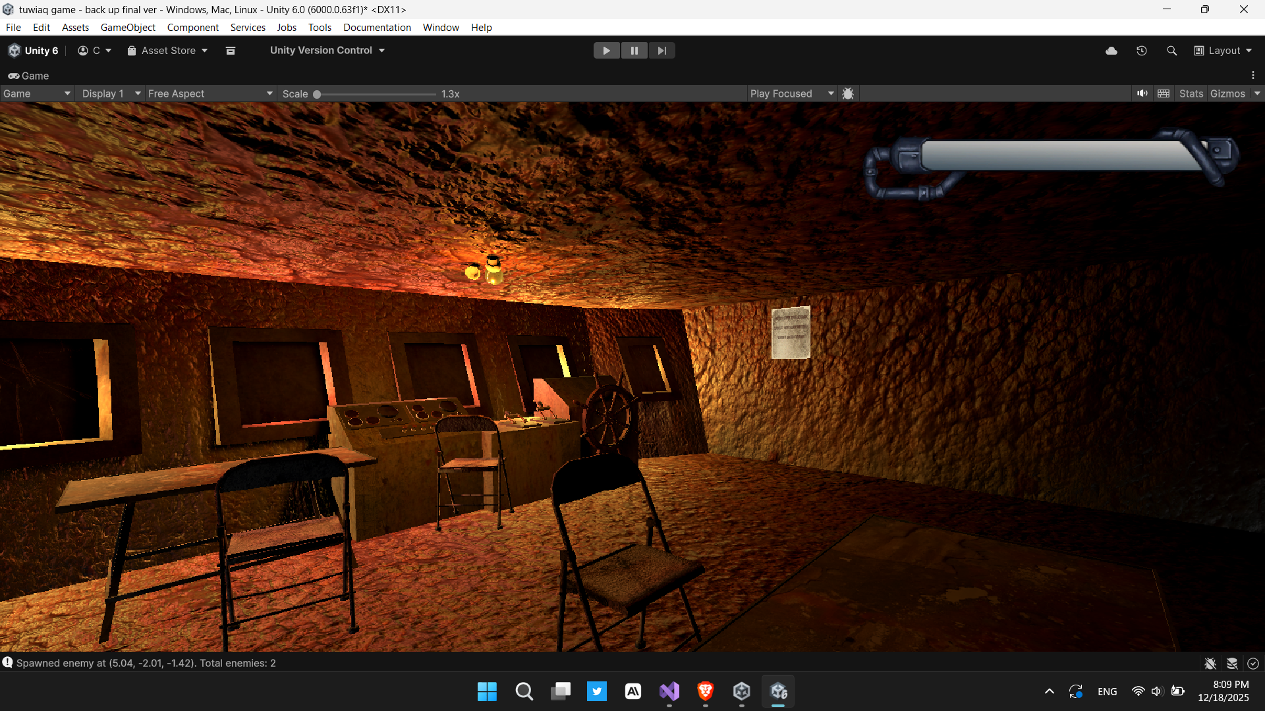This screenshot has height=711, width=1265.
Task: Click the frame debugger bug icon
Action: (x=848, y=93)
